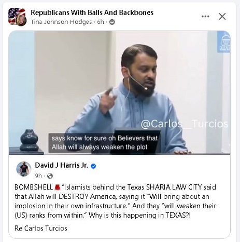
Task: Close the post with X button
Action: (x=222, y=17)
